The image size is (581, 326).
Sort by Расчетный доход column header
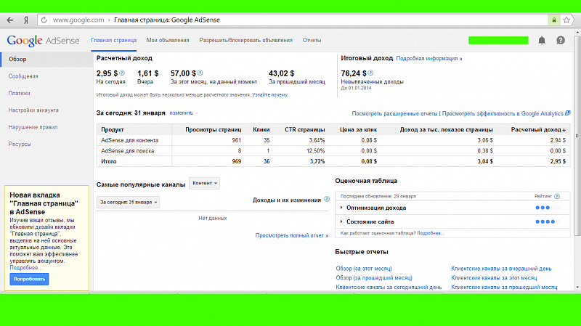[538, 130]
